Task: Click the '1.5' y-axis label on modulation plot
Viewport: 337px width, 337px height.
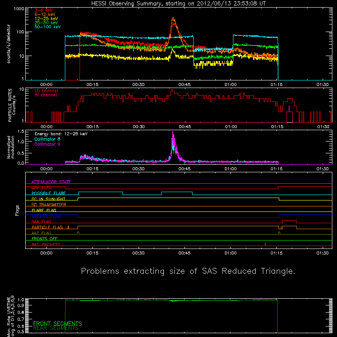Action: pyautogui.click(x=21, y=131)
